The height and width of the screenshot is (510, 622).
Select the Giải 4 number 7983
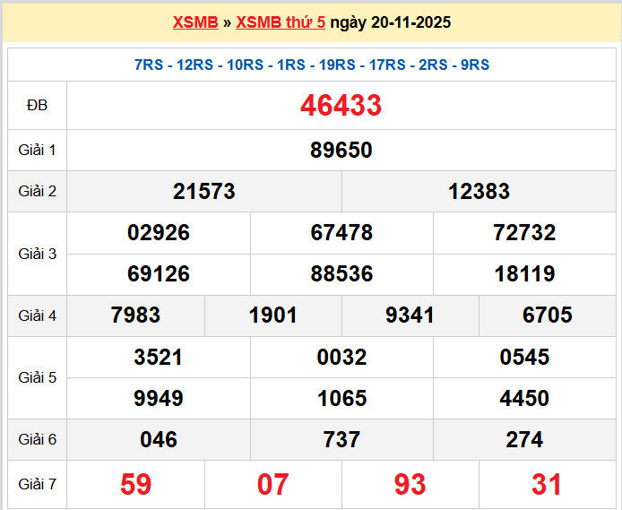[x=136, y=316]
